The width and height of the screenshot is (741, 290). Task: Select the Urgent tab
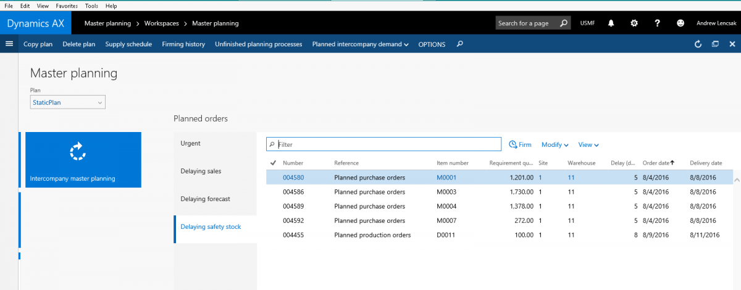click(x=216, y=143)
